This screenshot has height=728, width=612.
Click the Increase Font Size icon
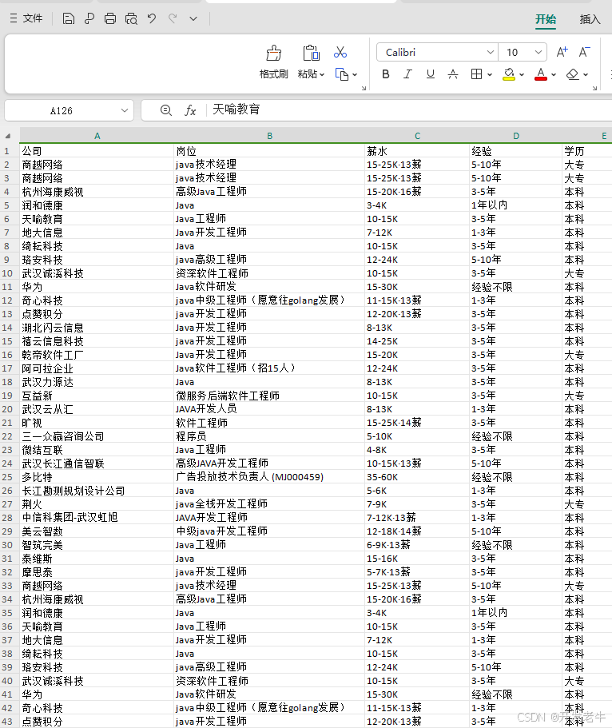tap(562, 52)
